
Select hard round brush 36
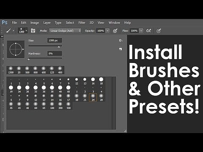tap(44, 89)
